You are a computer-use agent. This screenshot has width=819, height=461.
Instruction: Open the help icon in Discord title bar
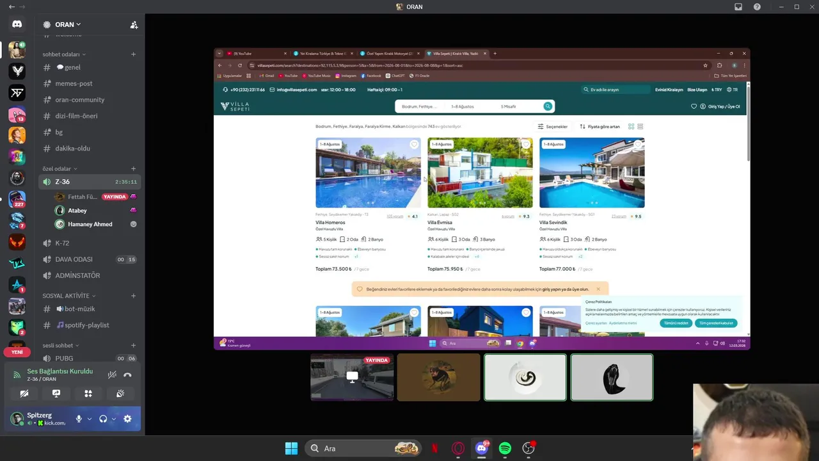click(x=758, y=7)
